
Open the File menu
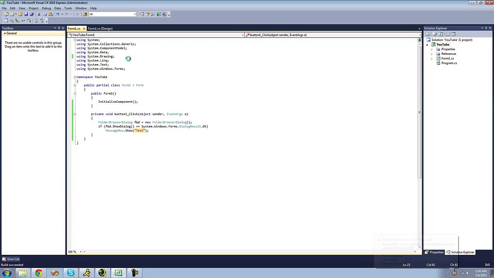coord(4,8)
